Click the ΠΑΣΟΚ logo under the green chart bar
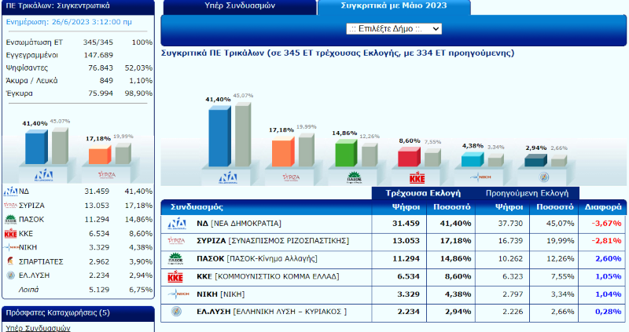 click(x=346, y=177)
